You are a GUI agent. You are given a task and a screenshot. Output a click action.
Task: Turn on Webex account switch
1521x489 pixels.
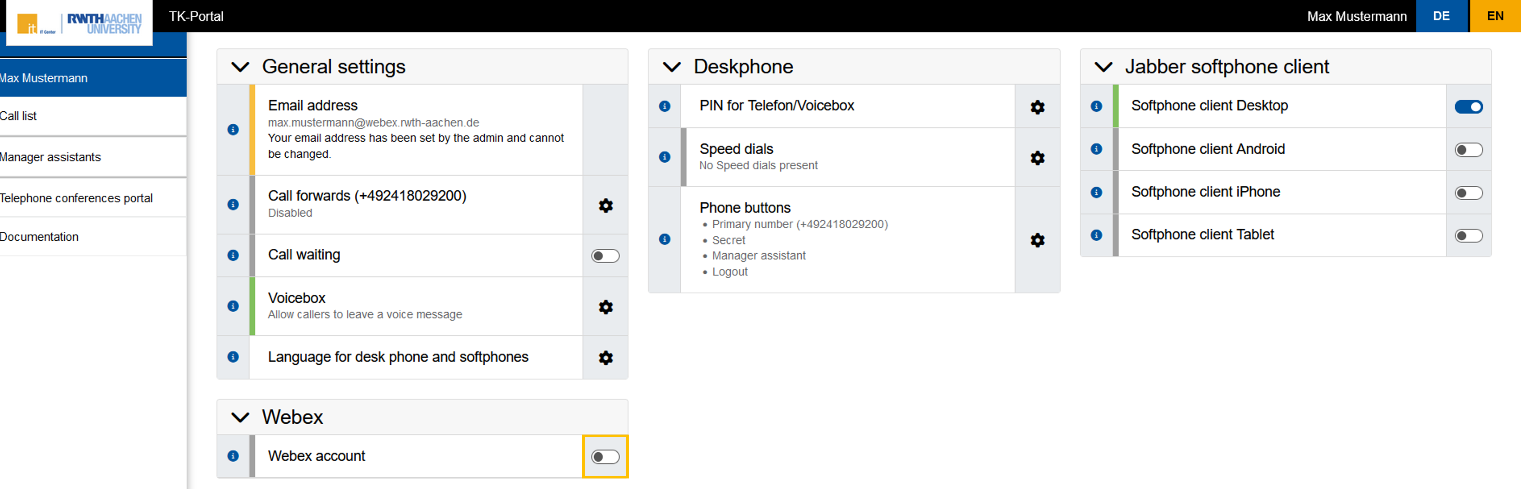605,457
